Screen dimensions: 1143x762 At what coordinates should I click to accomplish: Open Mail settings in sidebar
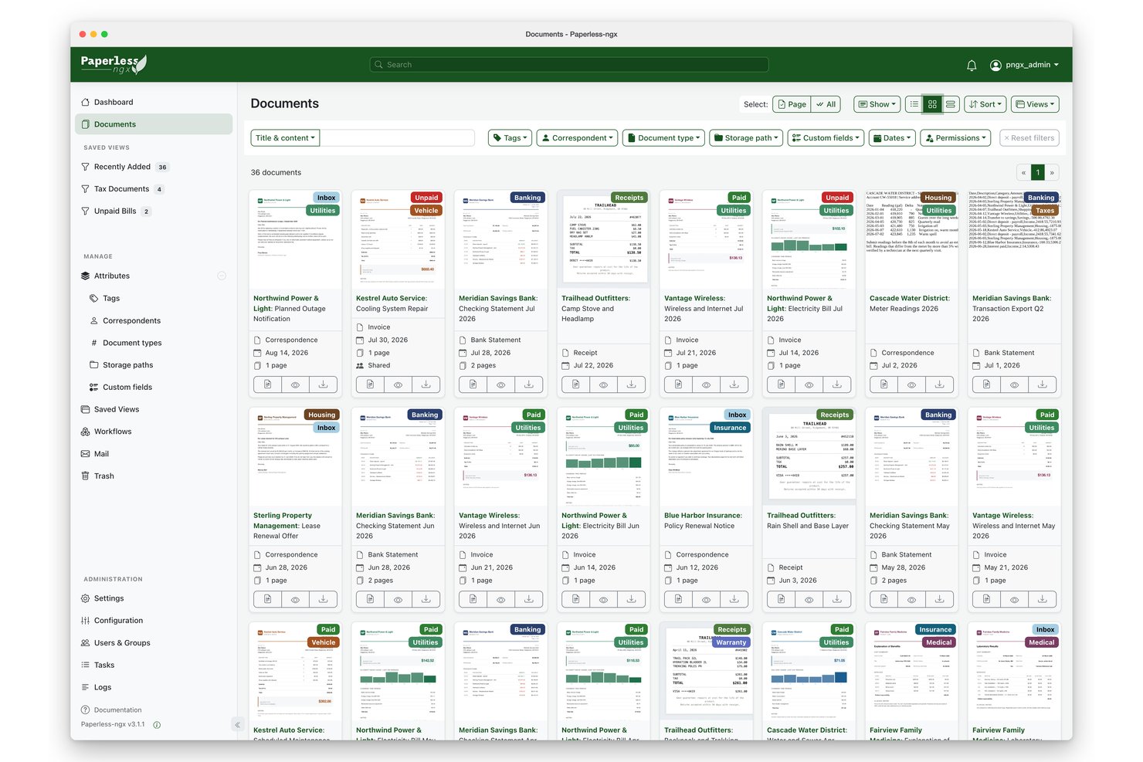coord(154,454)
